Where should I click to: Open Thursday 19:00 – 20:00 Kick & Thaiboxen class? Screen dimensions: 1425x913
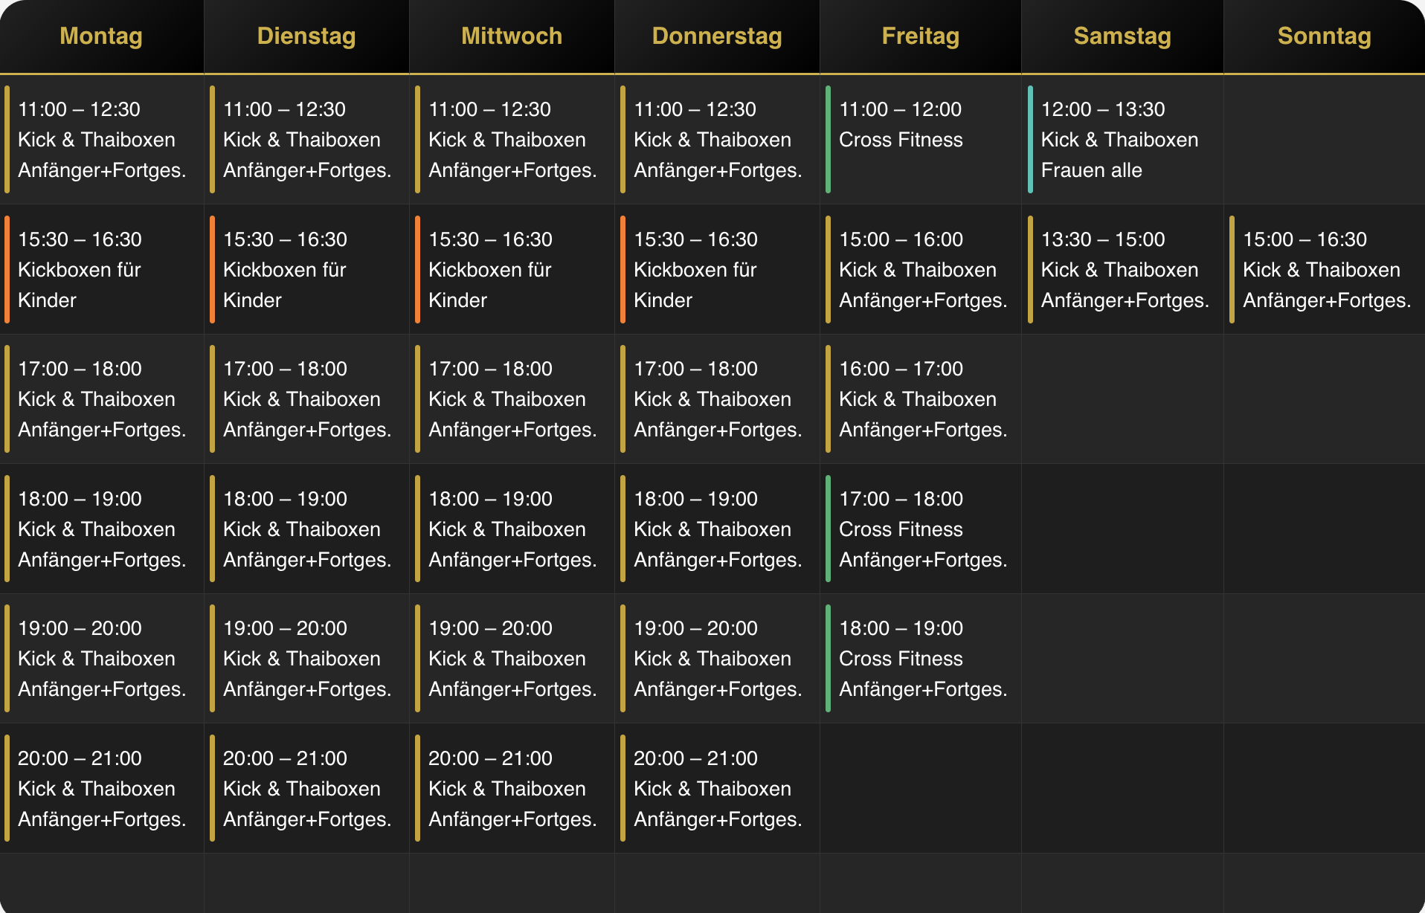click(717, 658)
